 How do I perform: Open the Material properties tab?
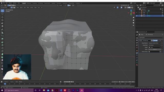[x=137, y=65]
